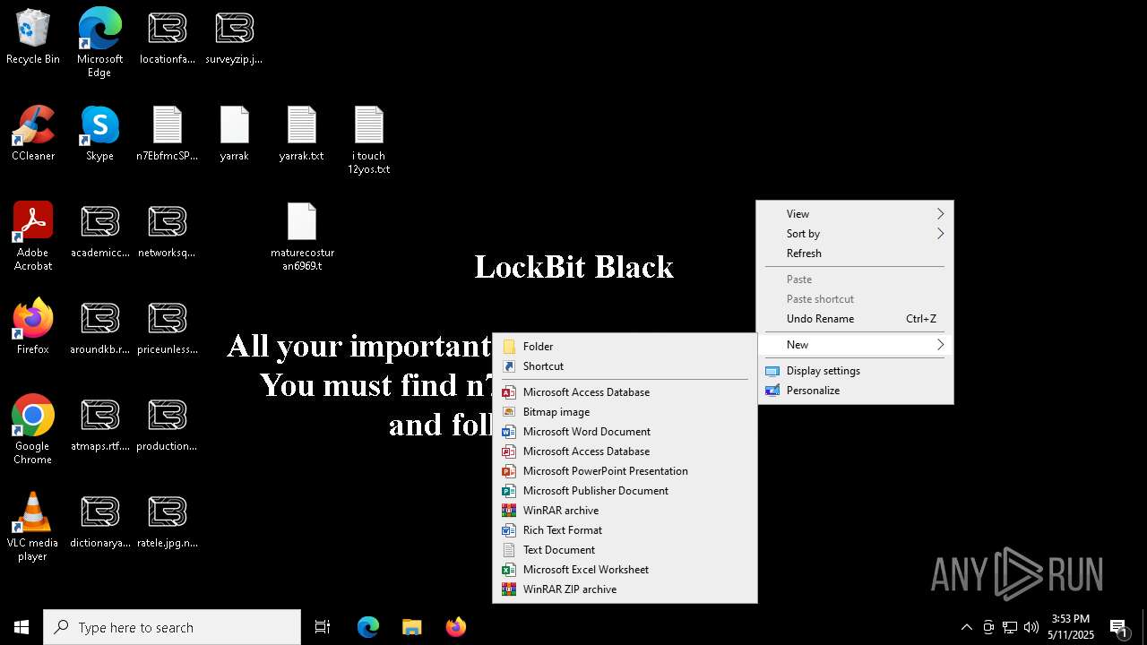Select the yarrak file icon

tap(234, 133)
